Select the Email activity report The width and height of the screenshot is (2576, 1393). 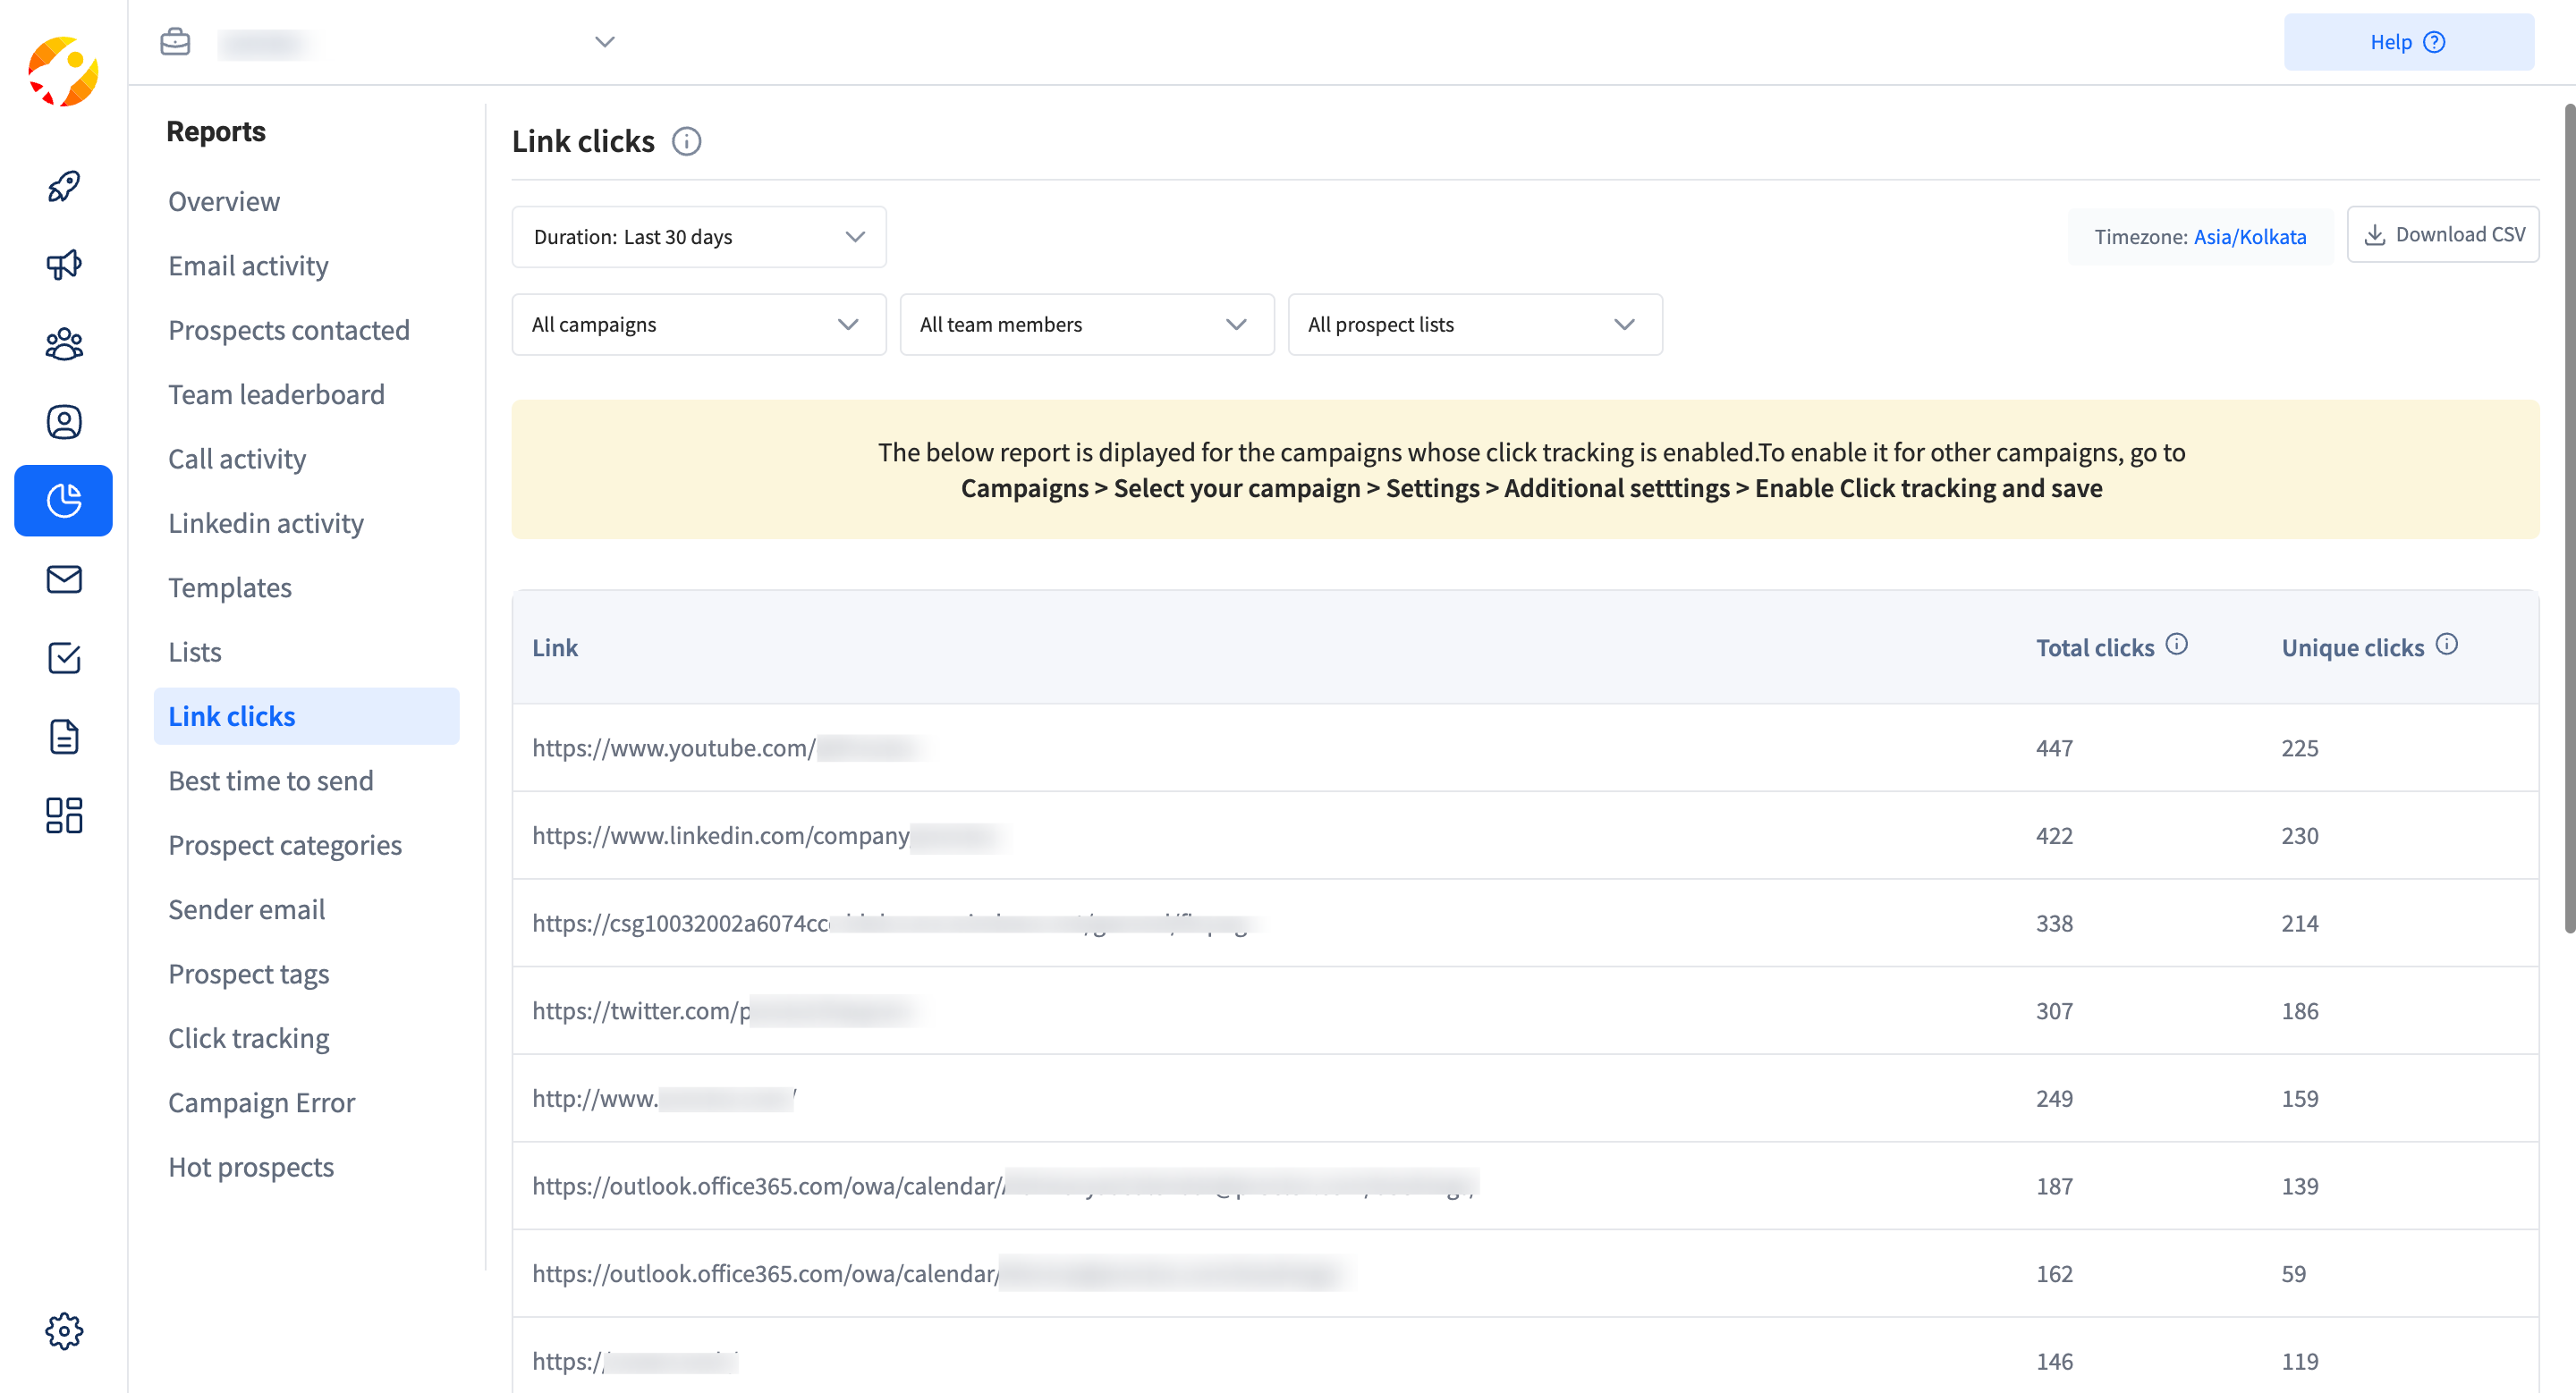247,264
